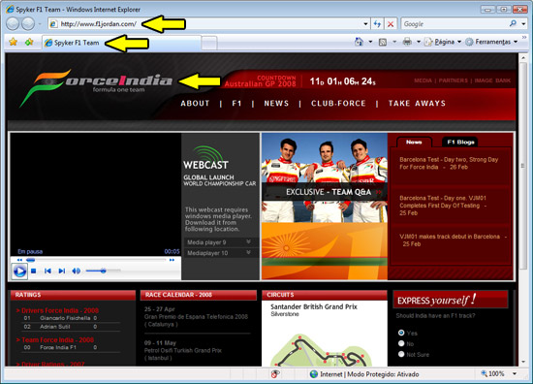Click the Internet zone globe icon
This screenshot has height=384, width=533.
tap(314, 374)
